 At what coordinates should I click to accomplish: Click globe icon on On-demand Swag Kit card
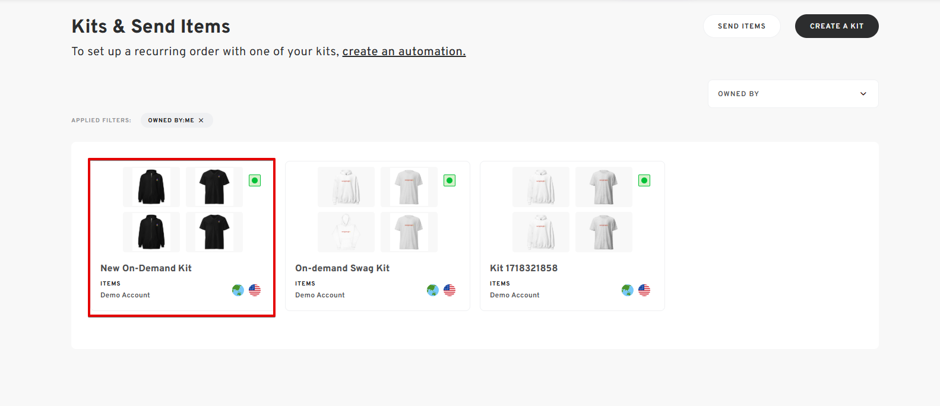tap(433, 290)
